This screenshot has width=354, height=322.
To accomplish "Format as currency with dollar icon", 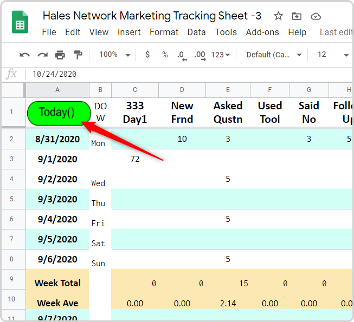I will [x=147, y=55].
